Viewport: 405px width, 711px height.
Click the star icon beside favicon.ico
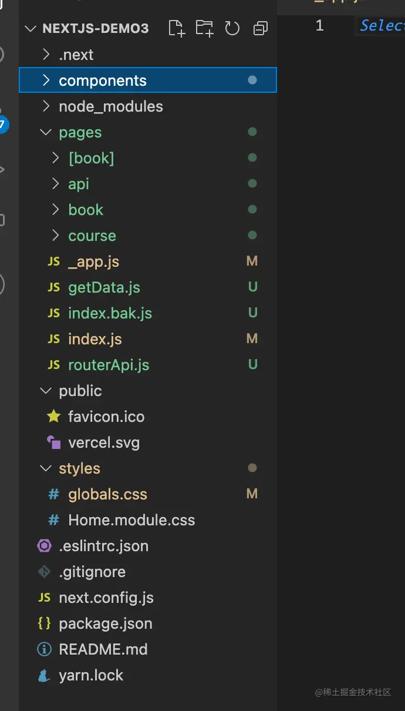[53, 417]
